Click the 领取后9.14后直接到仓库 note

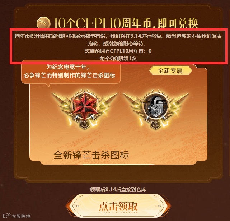(x=118, y=189)
